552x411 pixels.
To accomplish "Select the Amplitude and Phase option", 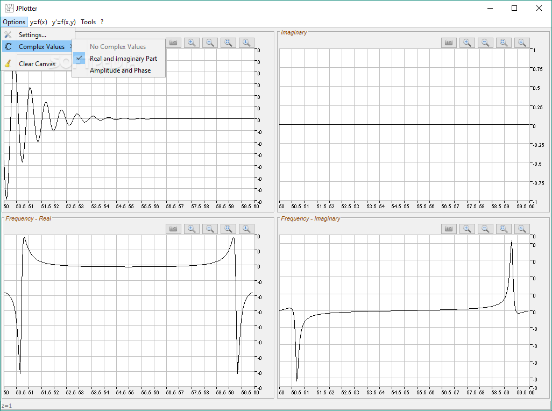I will click(x=119, y=70).
